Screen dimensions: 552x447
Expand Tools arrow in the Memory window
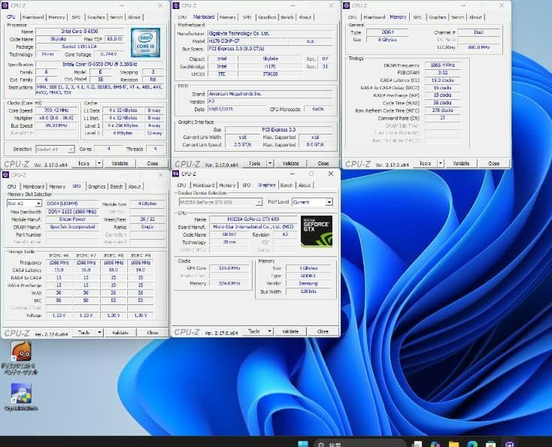(x=441, y=163)
